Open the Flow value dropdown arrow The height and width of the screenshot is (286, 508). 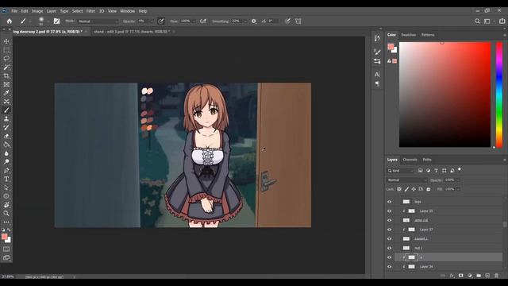point(194,21)
